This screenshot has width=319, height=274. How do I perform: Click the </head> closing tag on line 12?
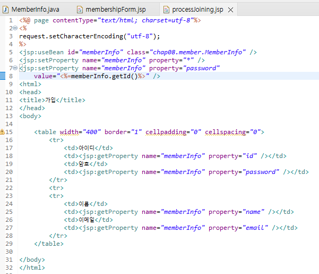(x=32, y=108)
